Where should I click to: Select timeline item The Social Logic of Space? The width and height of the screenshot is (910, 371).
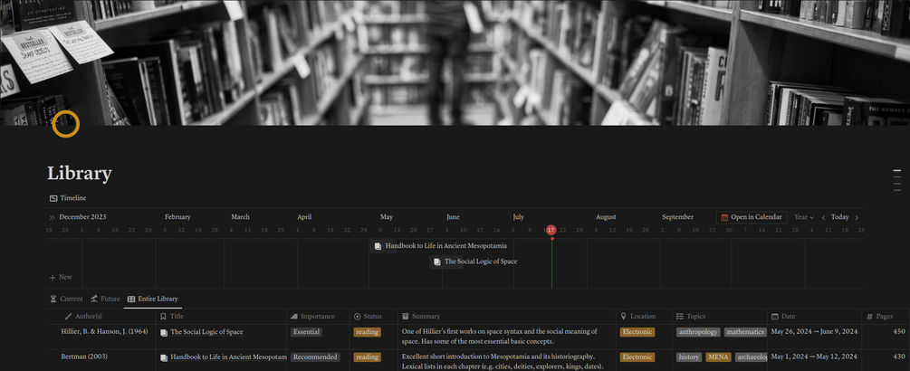(x=474, y=262)
